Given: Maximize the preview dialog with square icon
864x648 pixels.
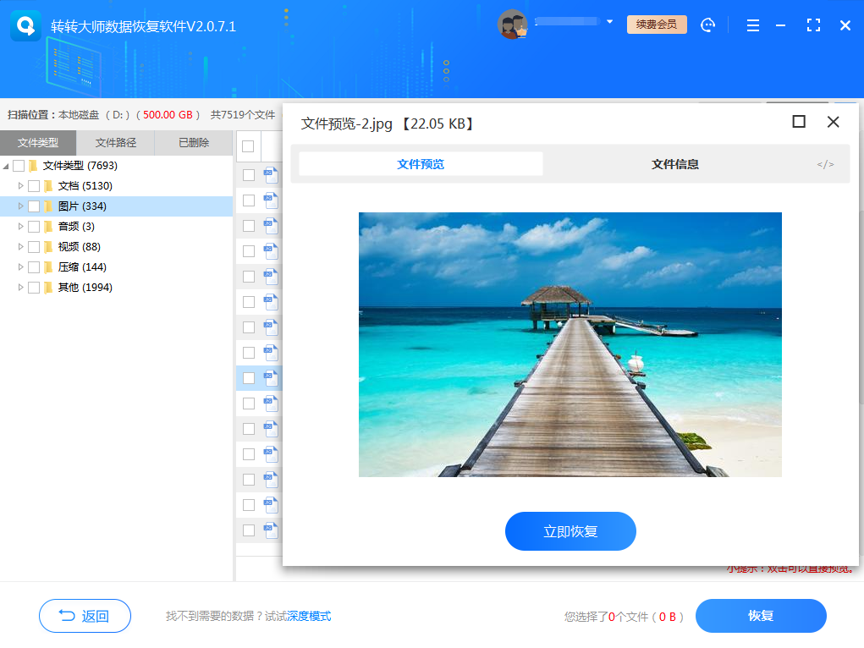Looking at the screenshot, I should 798,122.
